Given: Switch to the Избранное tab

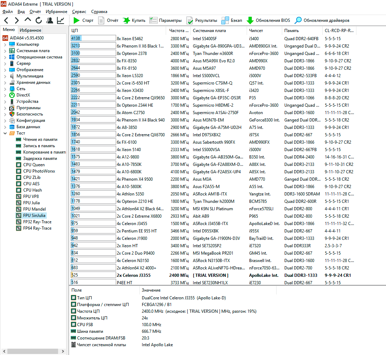Looking at the screenshot, I should tap(30, 30).
